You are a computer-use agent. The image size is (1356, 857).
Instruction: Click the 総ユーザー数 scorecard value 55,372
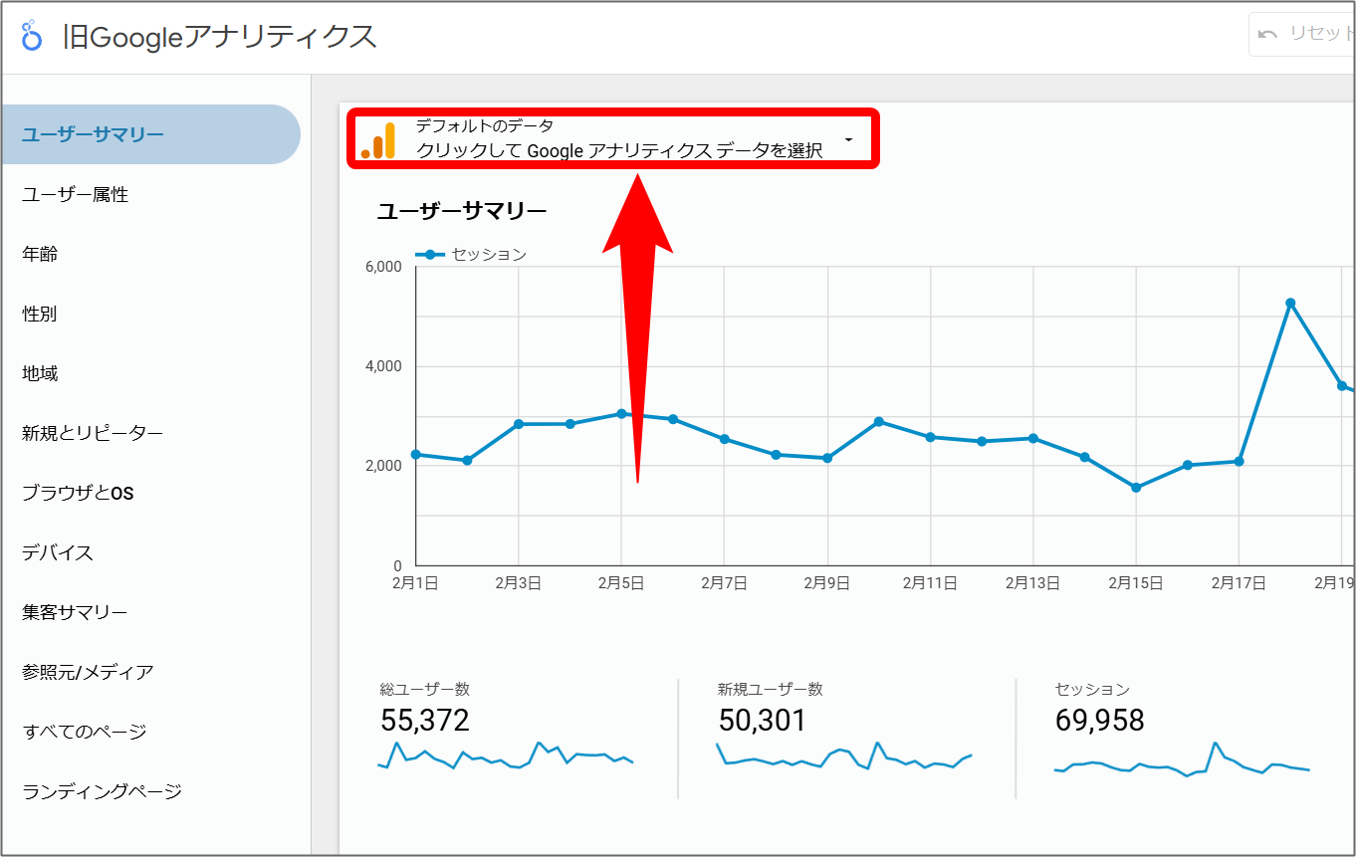click(425, 720)
